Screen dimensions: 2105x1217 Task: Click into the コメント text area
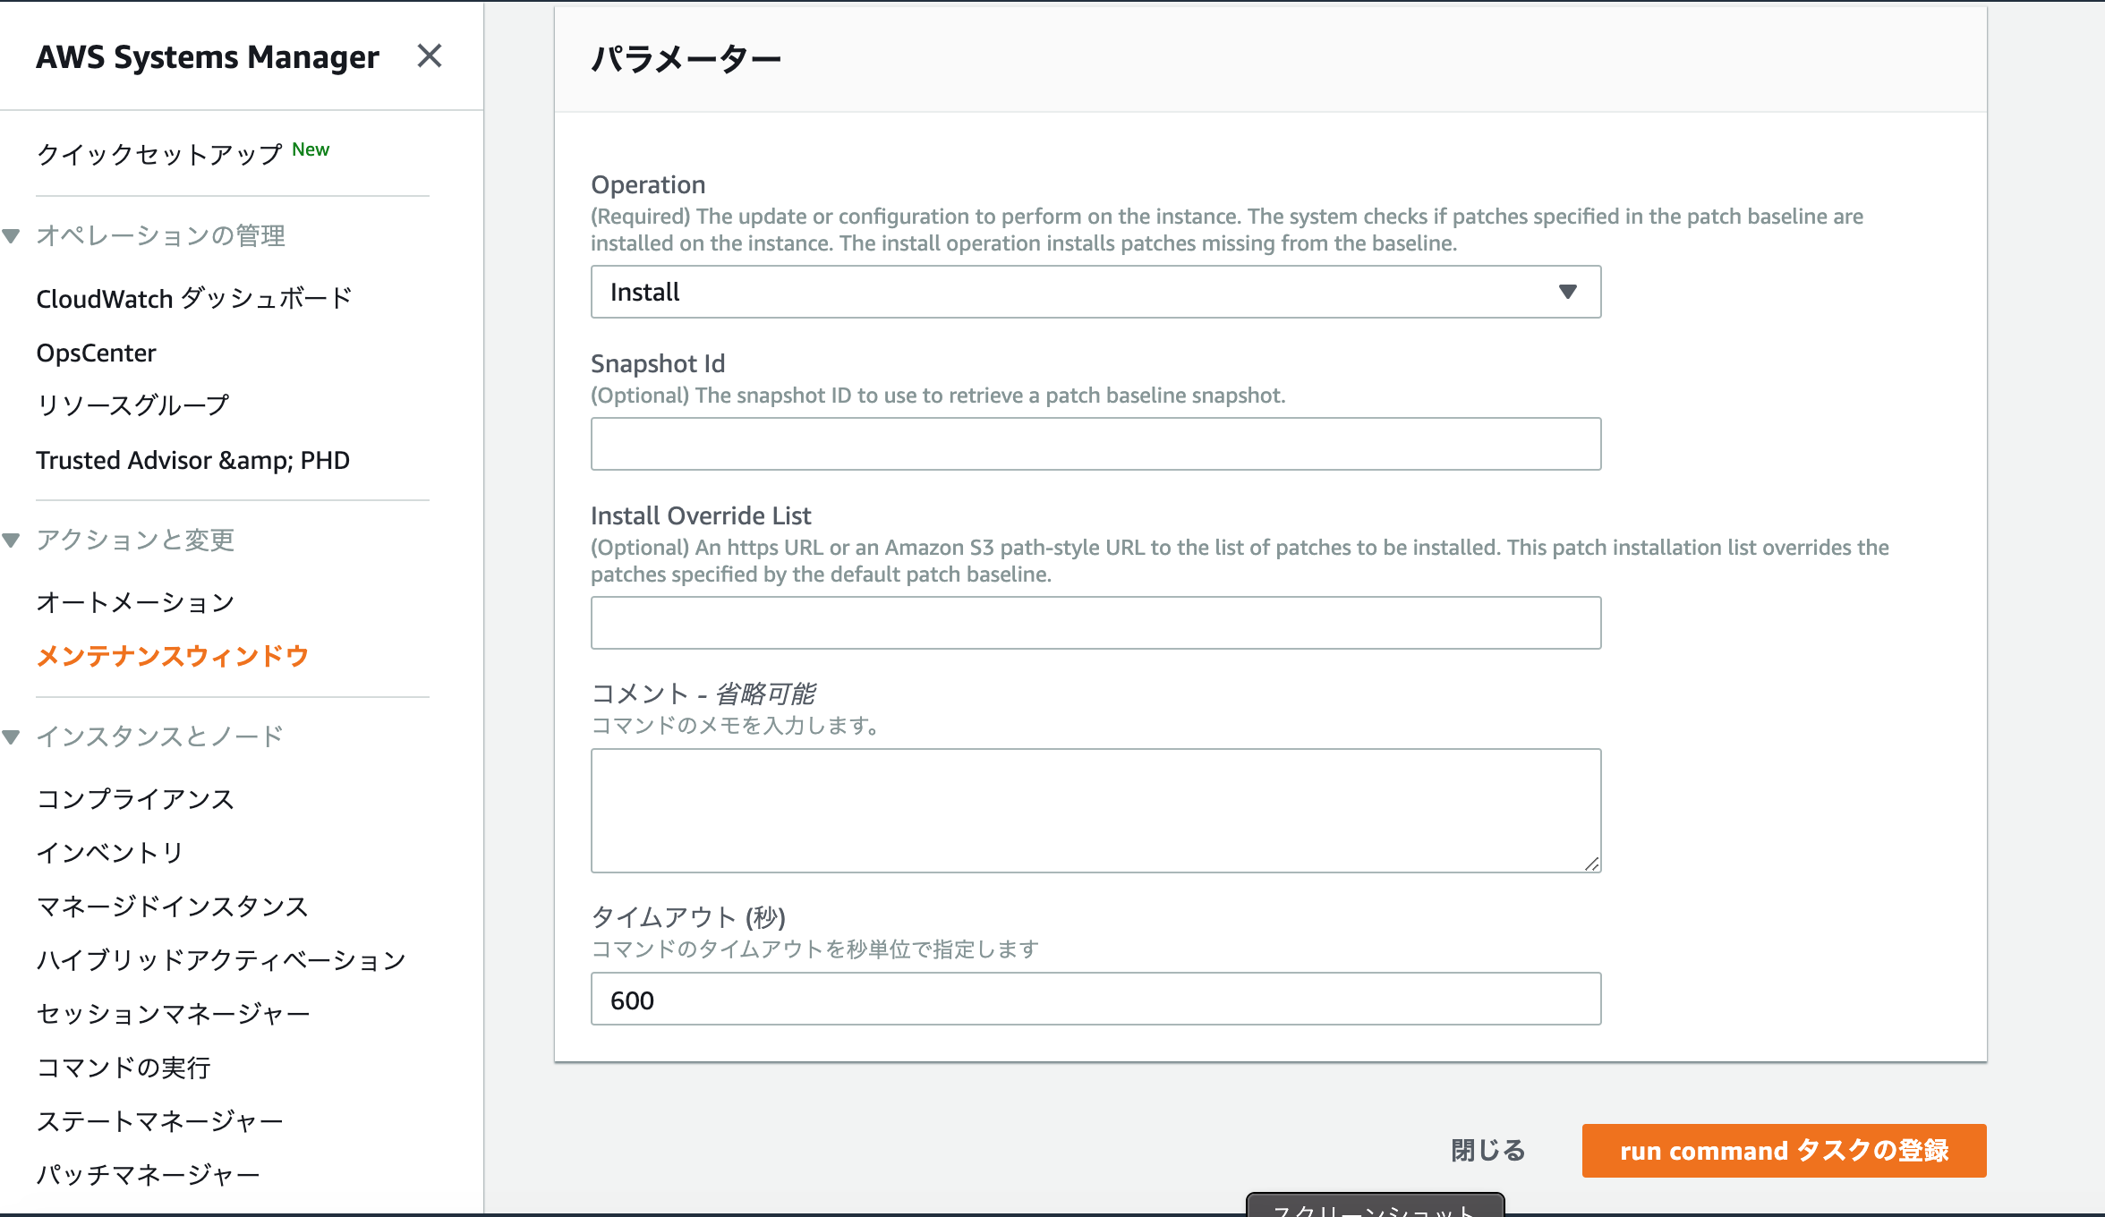(x=1095, y=811)
